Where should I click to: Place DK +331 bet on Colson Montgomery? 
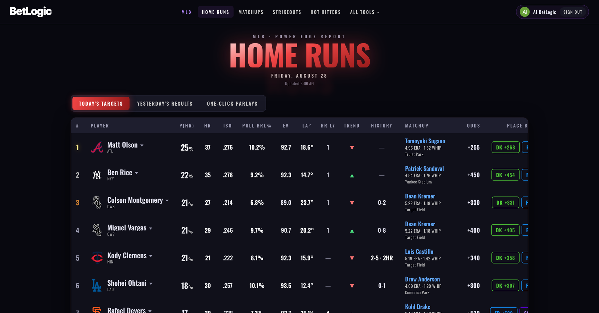click(x=505, y=202)
